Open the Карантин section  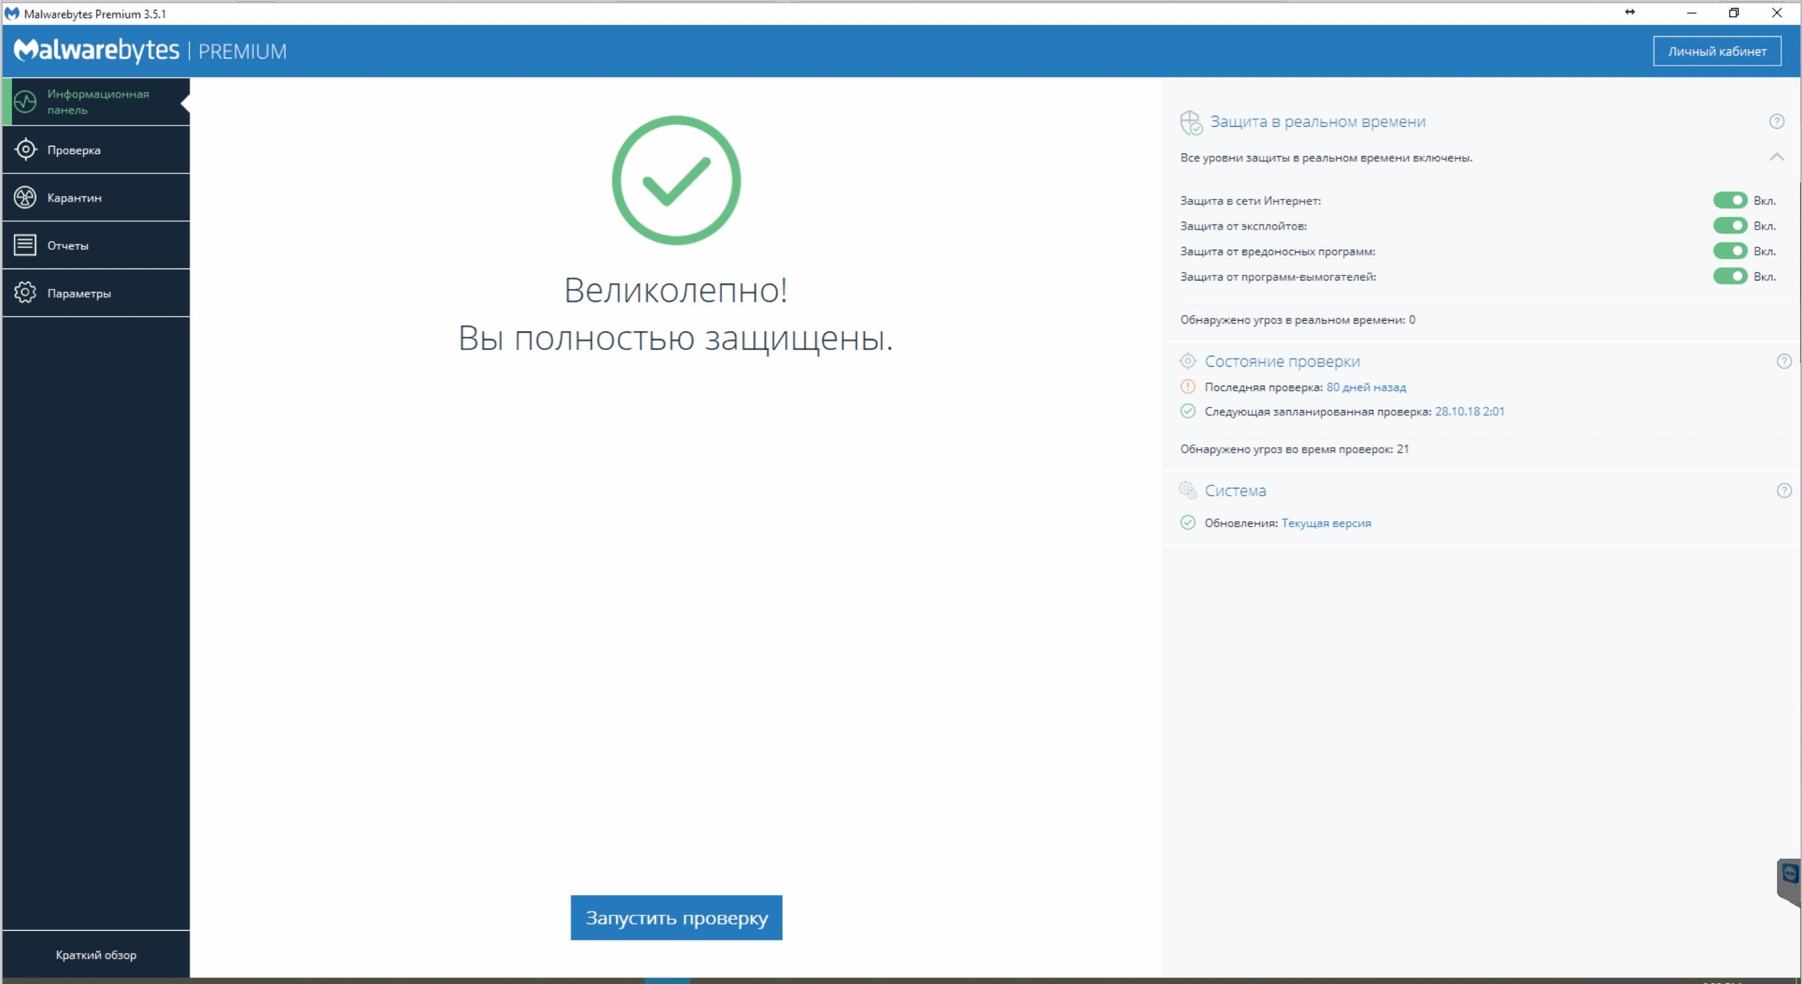coord(96,197)
